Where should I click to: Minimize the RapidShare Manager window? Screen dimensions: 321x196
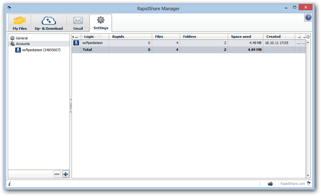286,8
